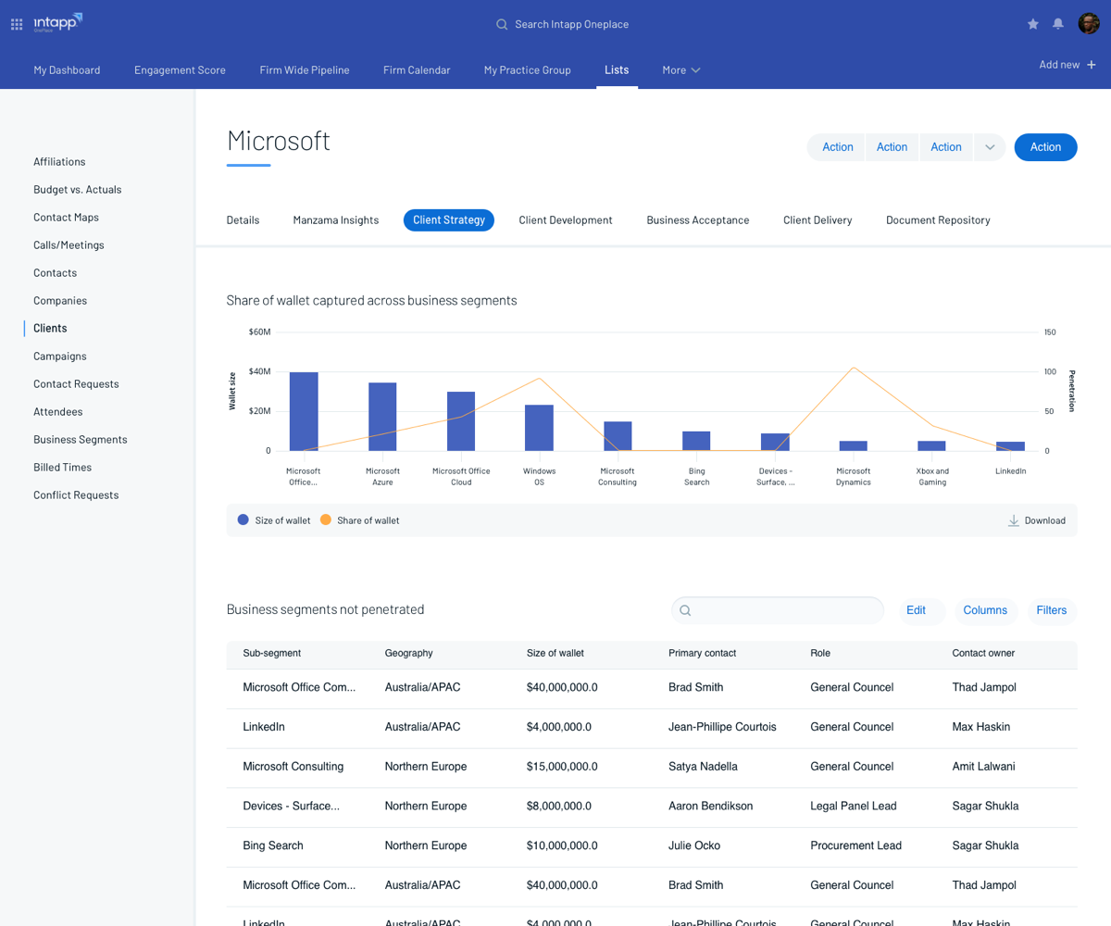Image resolution: width=1111 pixels, height=926 pixels.
Task: Open the Columns button
Action: [985, 610]
